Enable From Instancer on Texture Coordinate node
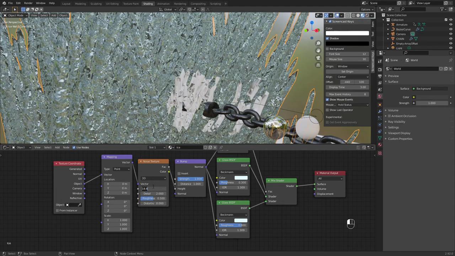455x256 pixels. pyautogui.click(x=57, y=210)
